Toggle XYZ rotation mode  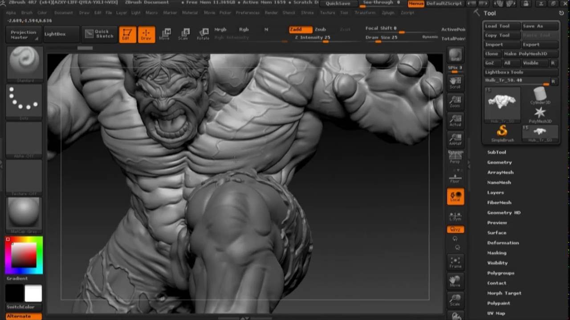coord(455,229)
